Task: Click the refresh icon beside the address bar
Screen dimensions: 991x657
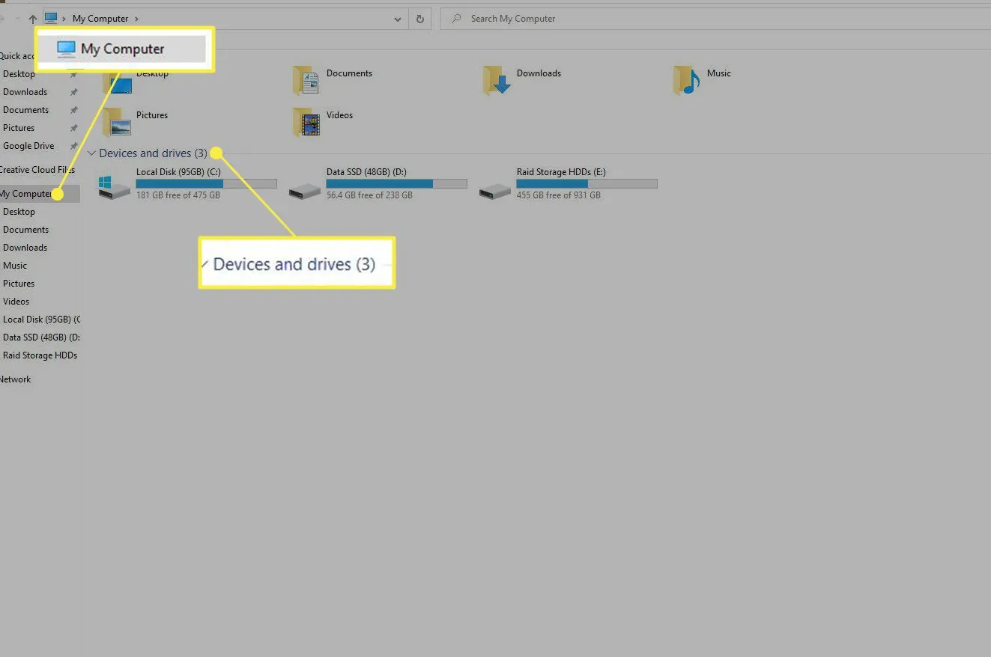Action: (419, 19)
